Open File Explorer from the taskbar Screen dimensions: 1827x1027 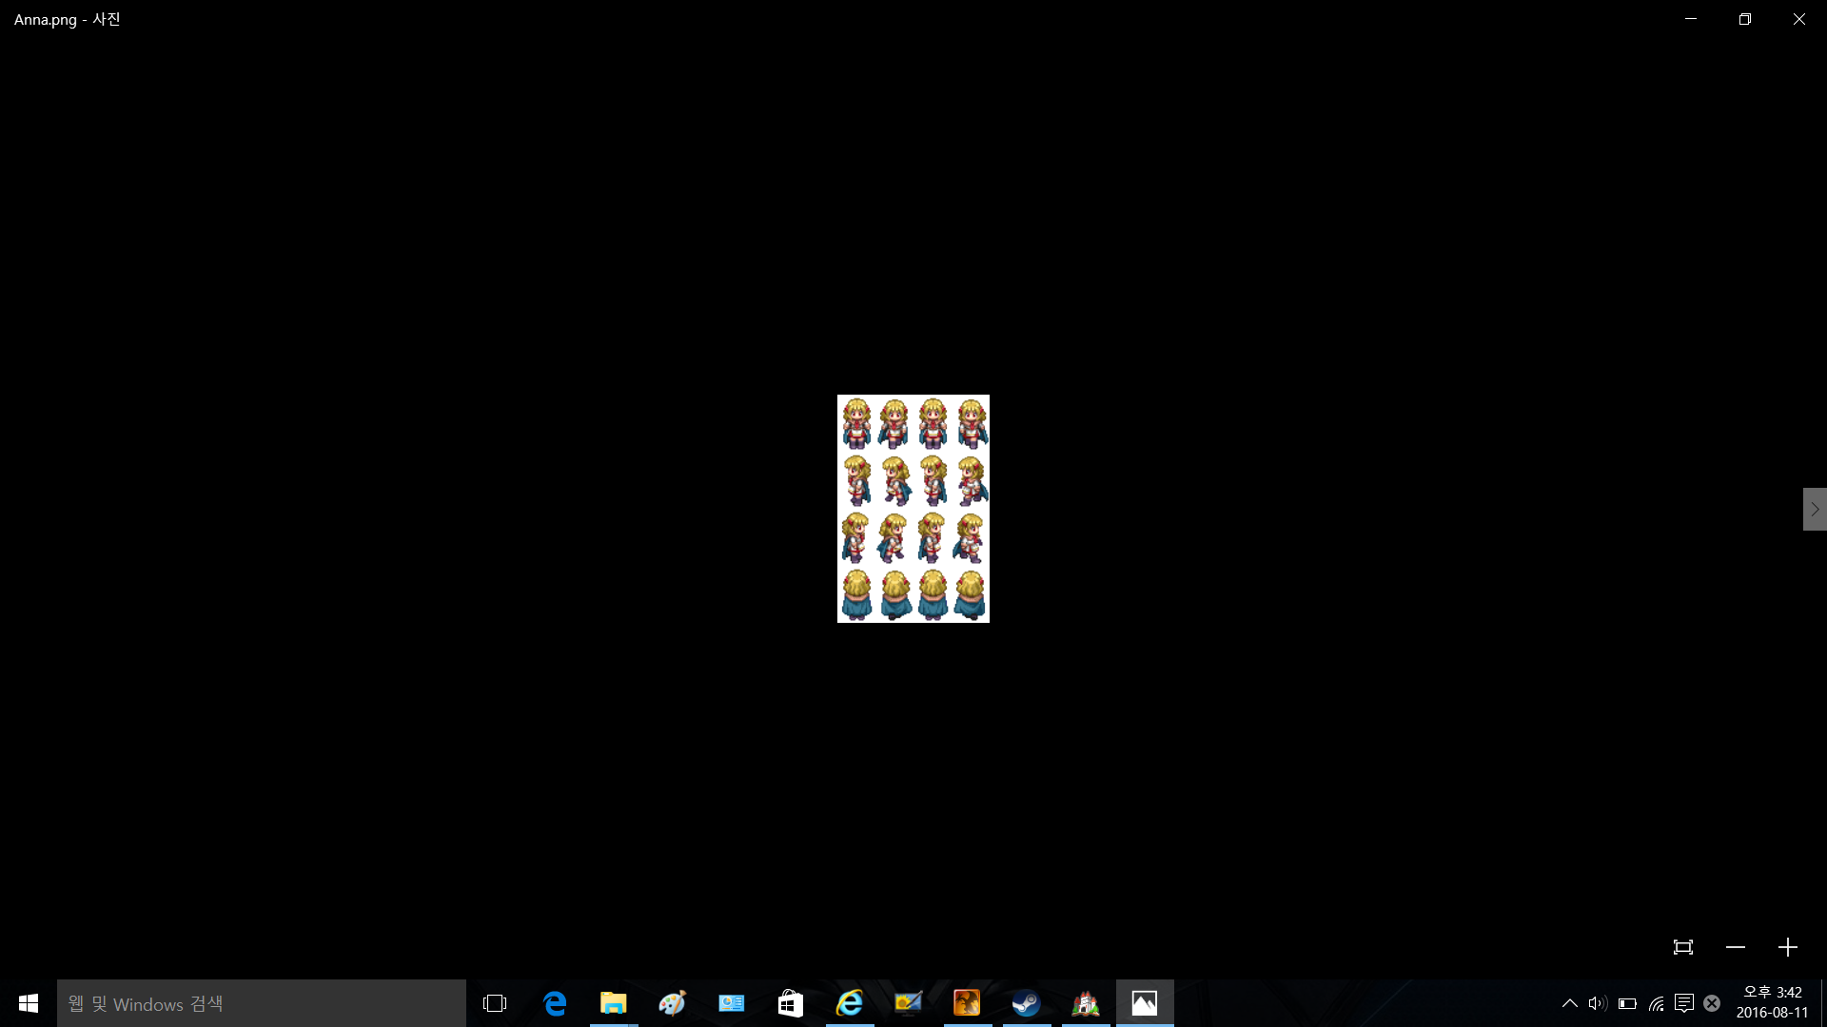[x=614, y=1003]
